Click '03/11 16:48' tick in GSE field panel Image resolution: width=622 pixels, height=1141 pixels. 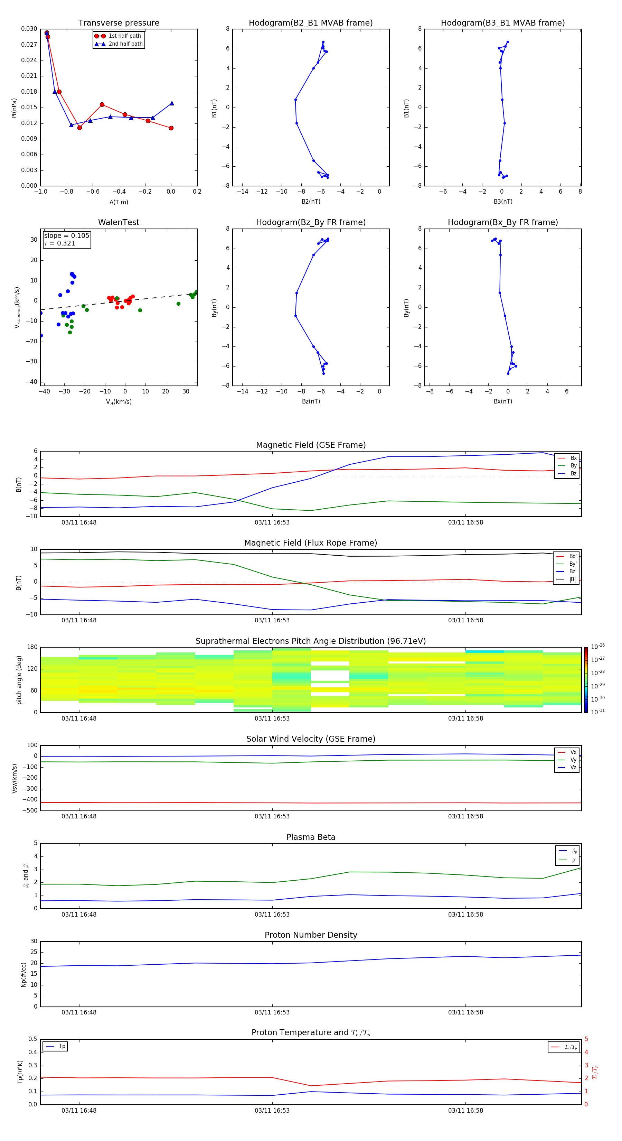click(79, 523)
